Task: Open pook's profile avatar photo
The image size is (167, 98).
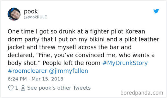Action: tap(14, 14)
